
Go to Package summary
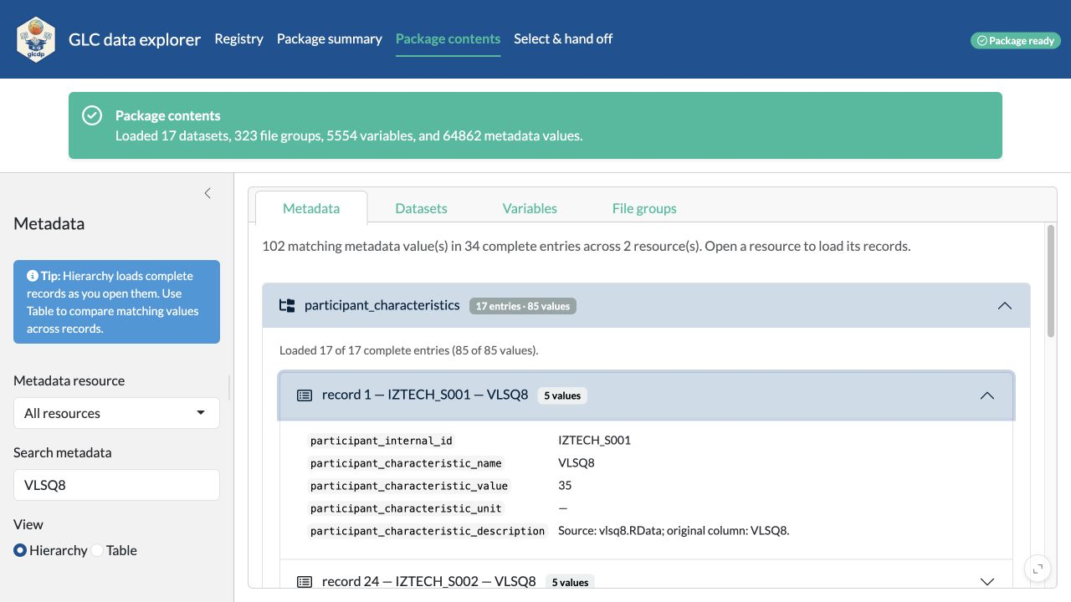click(x=330, y=39)
